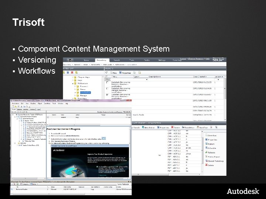This screenshot has height=199, width=266.
Task: Click Properties in the right action list
Action: [211, 140]
